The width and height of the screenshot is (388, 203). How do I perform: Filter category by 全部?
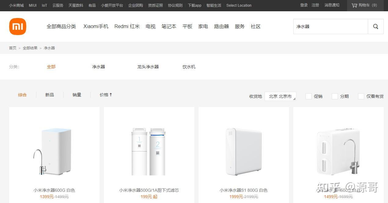click(51, 67)
